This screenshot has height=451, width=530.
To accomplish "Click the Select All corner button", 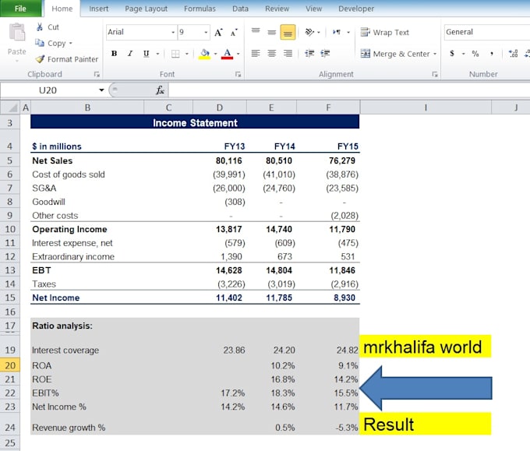I will point(10,107).
